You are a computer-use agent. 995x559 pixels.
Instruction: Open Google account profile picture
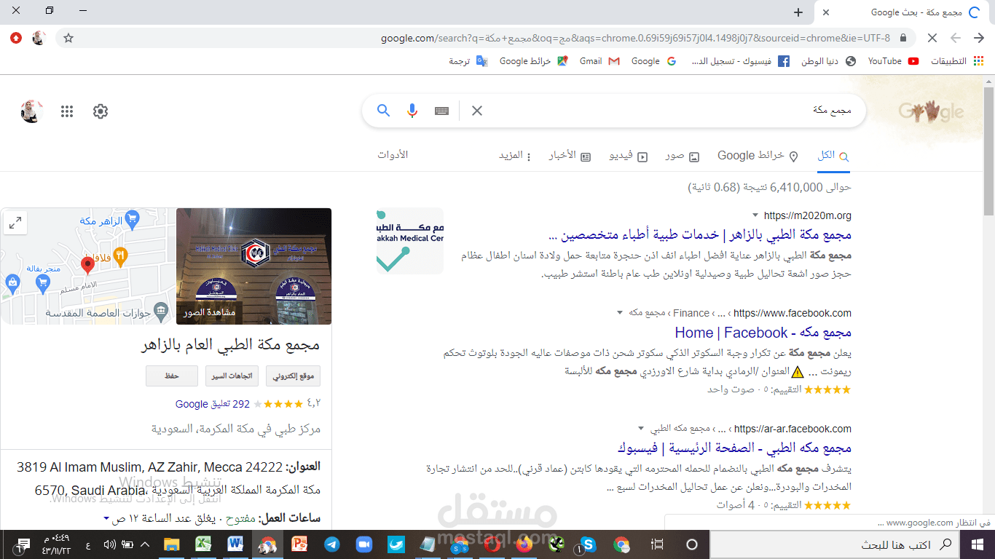[31, 111]
